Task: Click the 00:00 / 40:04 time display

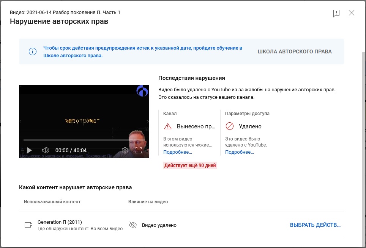Action: coord(71,150)
